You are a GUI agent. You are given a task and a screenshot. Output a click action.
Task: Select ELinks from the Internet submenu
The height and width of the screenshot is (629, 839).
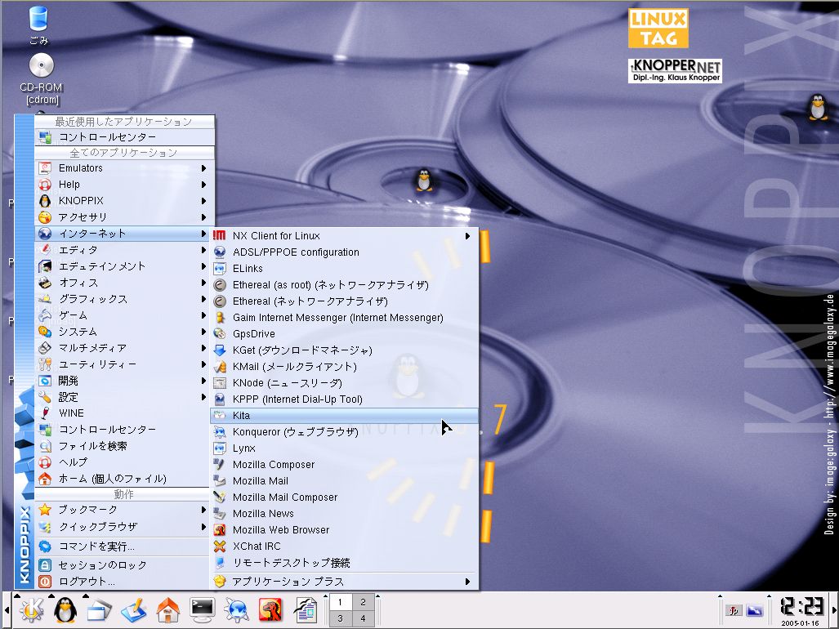tap(344, 269)
